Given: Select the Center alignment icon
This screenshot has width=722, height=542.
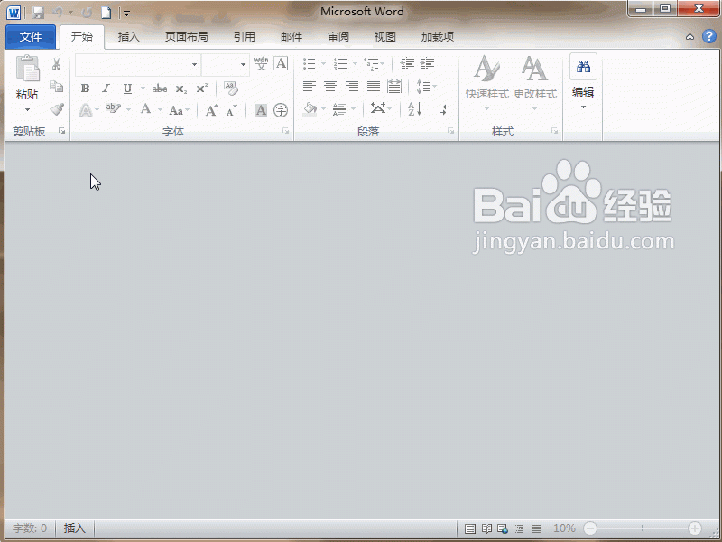Looking at the screenshot, I should pyautogui.click(x=330, y=86).
